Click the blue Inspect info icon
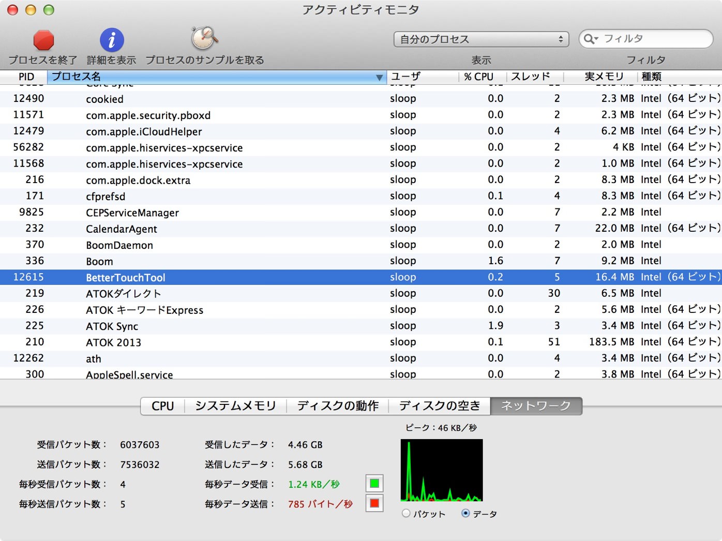 point(112,40)
